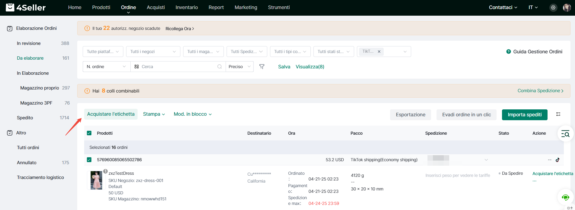This screenshot has width=575, height=210.
Task: Click the scan icon in search field
Action: [x=137, y=67]
